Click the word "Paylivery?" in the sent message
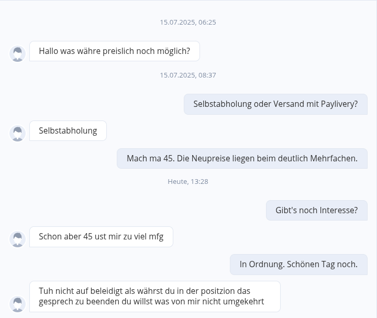377x318 pixels. 339,104
